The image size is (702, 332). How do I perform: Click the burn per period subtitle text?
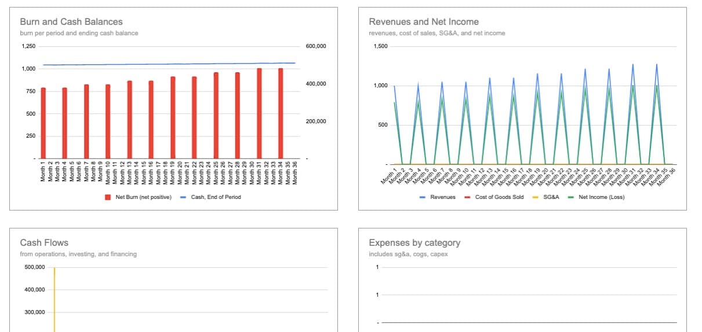pos(79,34)
